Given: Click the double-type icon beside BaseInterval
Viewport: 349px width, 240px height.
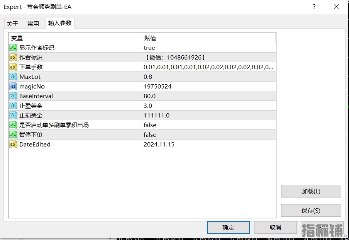Looking at the screenshot, I should [13, 96].
